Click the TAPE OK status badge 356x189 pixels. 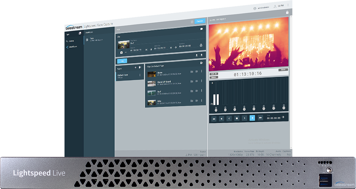[x=214, y=74]
